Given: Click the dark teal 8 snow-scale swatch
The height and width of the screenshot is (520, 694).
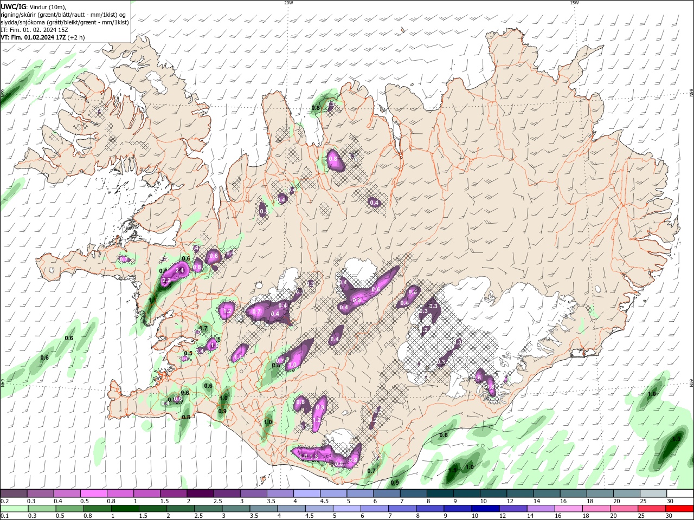Looking at the screenshot, I should coord(440,493).
